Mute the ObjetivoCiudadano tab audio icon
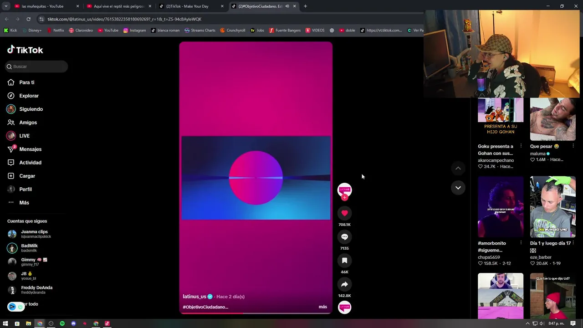 pos(287,6)
